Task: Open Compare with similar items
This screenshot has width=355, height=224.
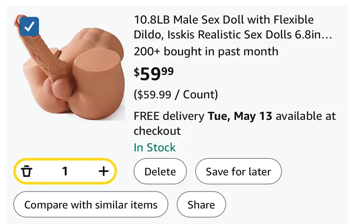Action: [91, 205]
